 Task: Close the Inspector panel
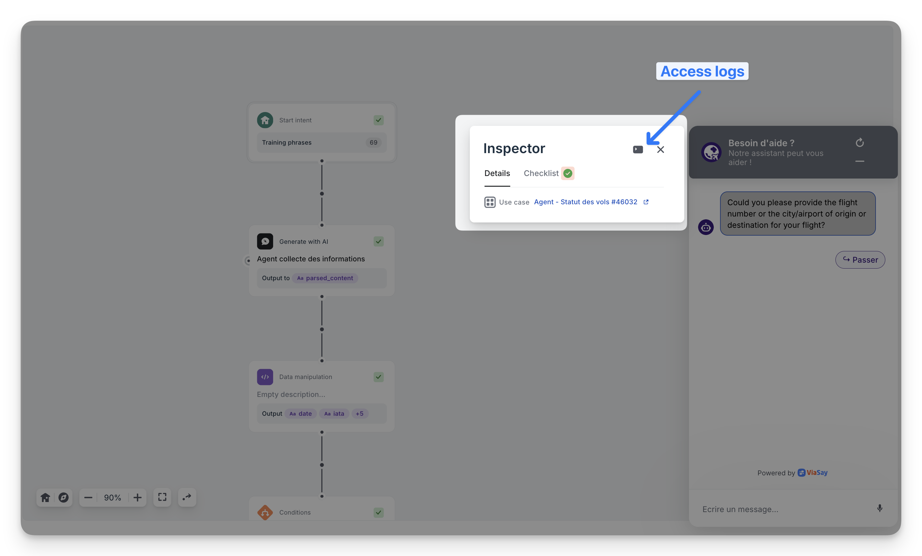(x=660, y=149)
